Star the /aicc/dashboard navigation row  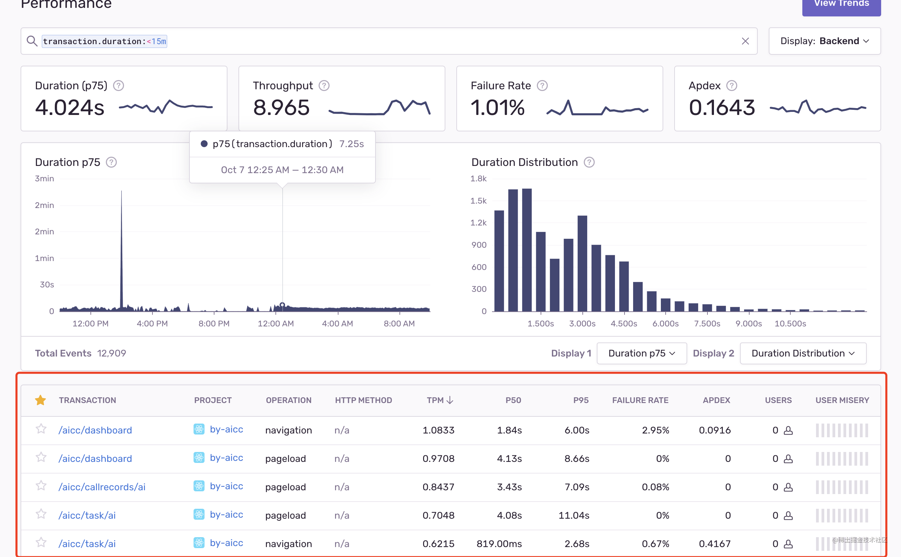(x=41, y=429)
